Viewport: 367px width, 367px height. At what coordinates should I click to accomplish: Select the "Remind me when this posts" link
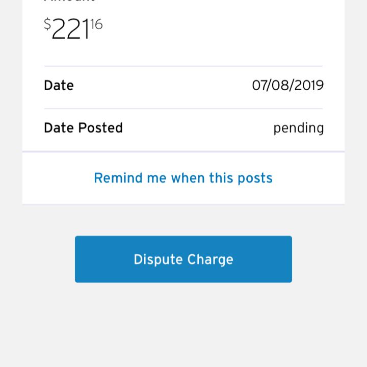point(183,178)
